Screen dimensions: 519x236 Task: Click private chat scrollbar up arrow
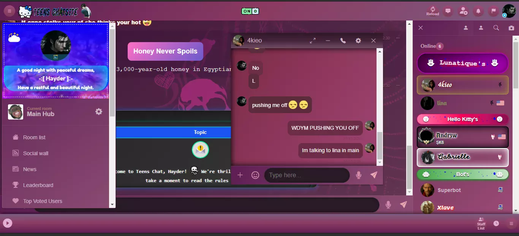(380, 51)
